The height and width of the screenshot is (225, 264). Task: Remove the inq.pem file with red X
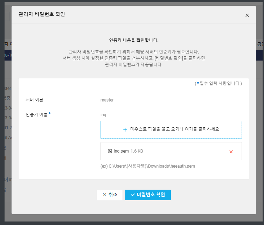point(231,152)
